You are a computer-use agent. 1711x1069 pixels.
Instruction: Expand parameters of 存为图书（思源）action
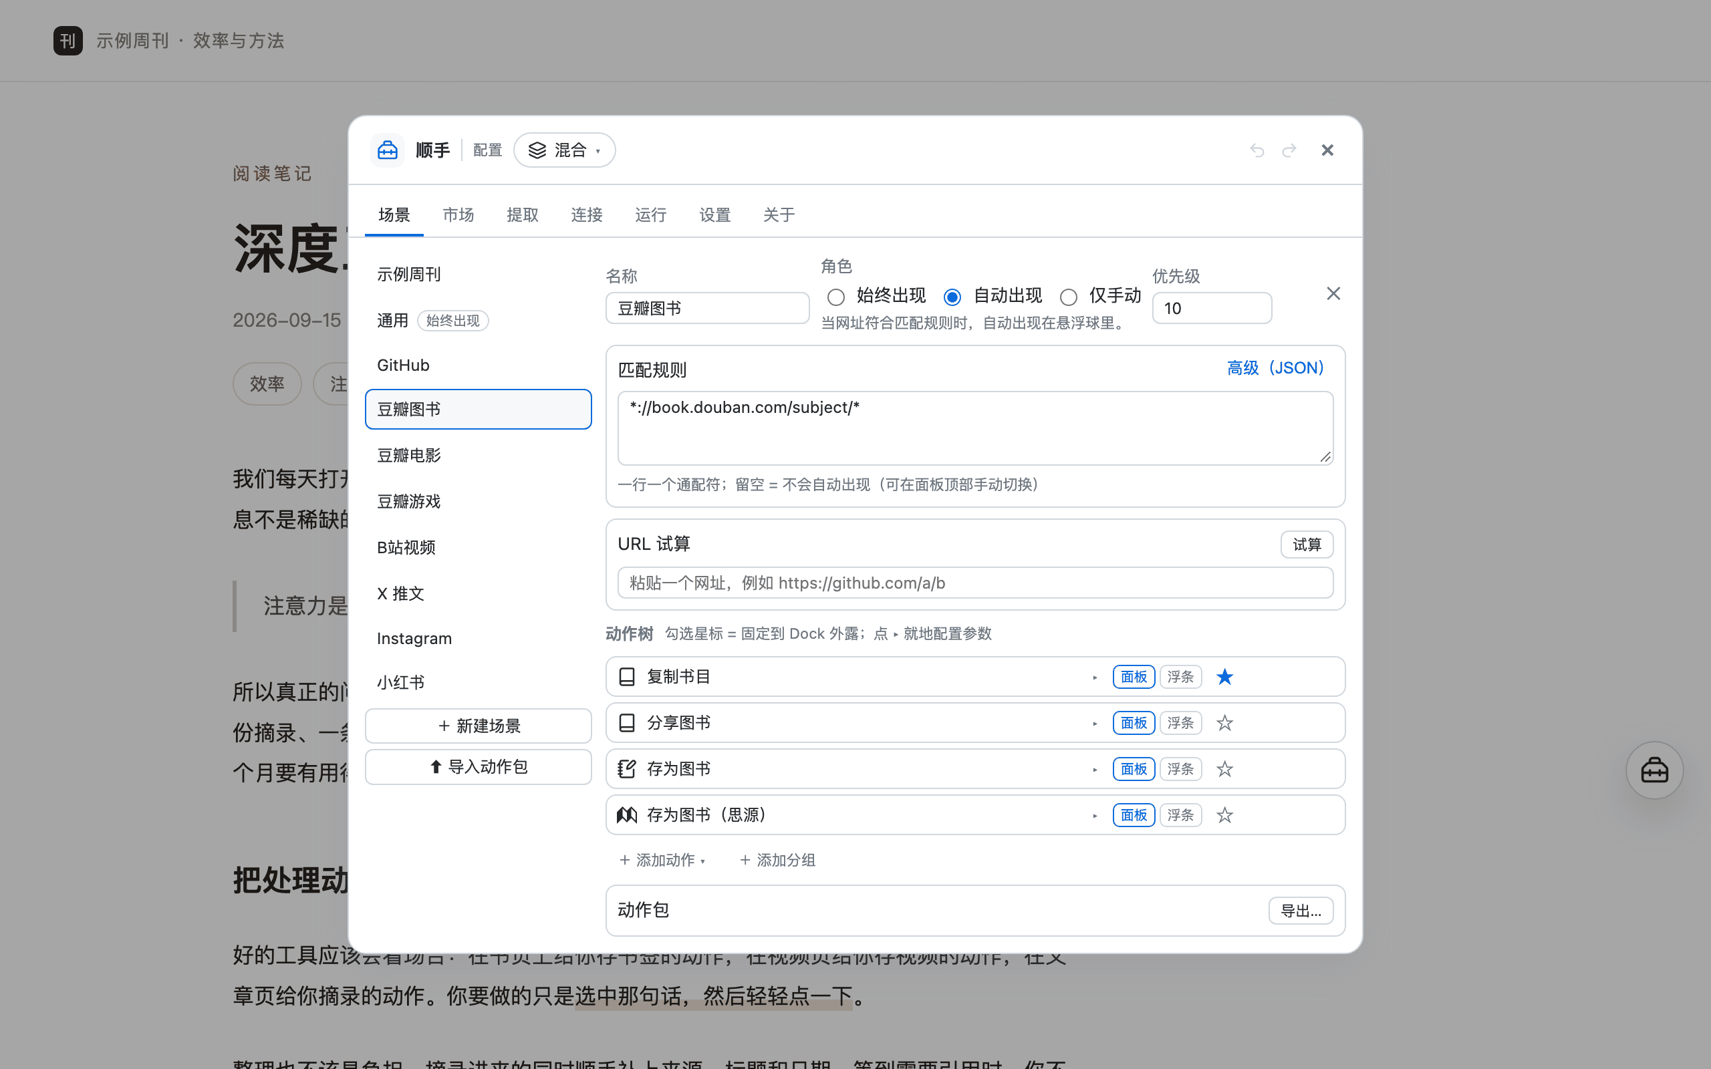pos(1095,815)
